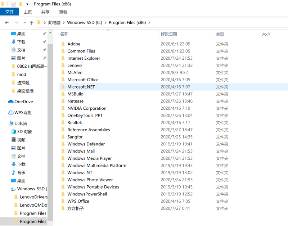Sort by the 大小 column header

point(266,34)
